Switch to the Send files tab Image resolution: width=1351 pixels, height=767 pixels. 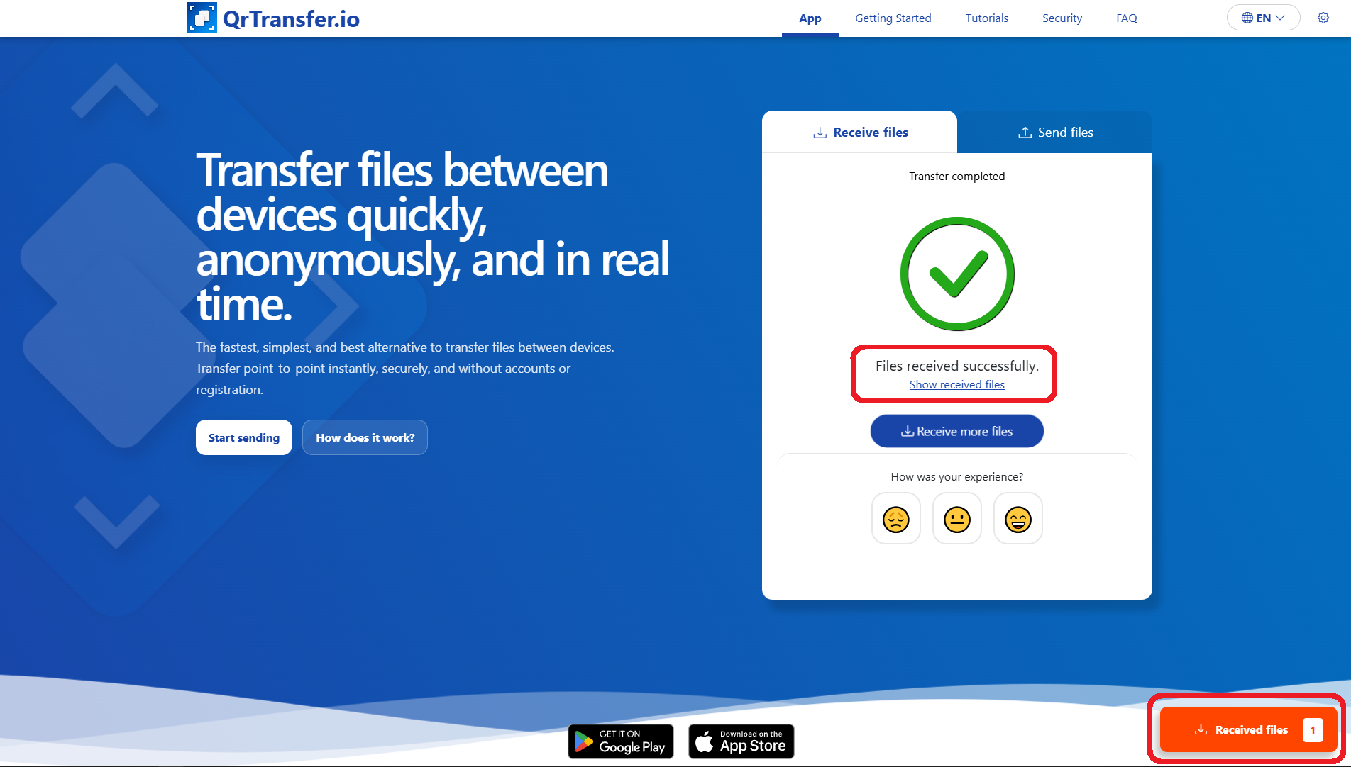pyautogui.click(x=1055, y=132)
